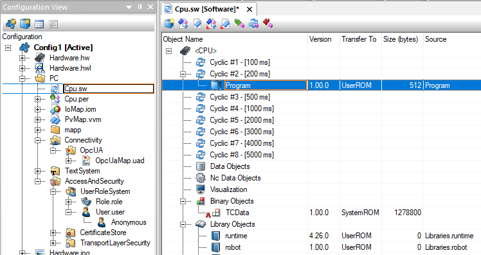Click the fifth Cpu.sw toolbar document icon
Viewport: 481px width, 255px height.
(225, 24)
